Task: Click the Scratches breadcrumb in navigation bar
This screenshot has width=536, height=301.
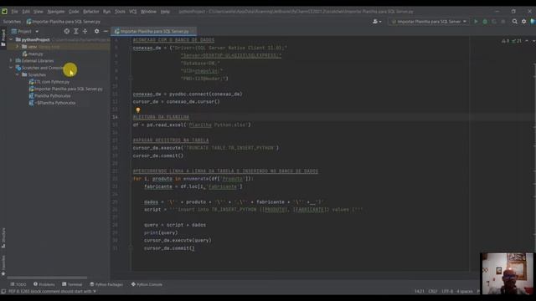Action: [12, 22]
